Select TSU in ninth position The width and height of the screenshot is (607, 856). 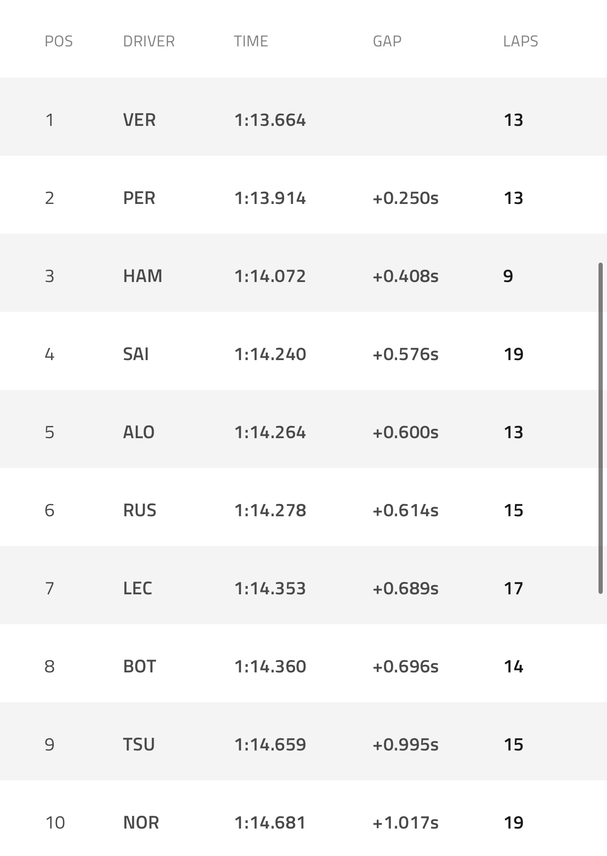pos(139,745)
